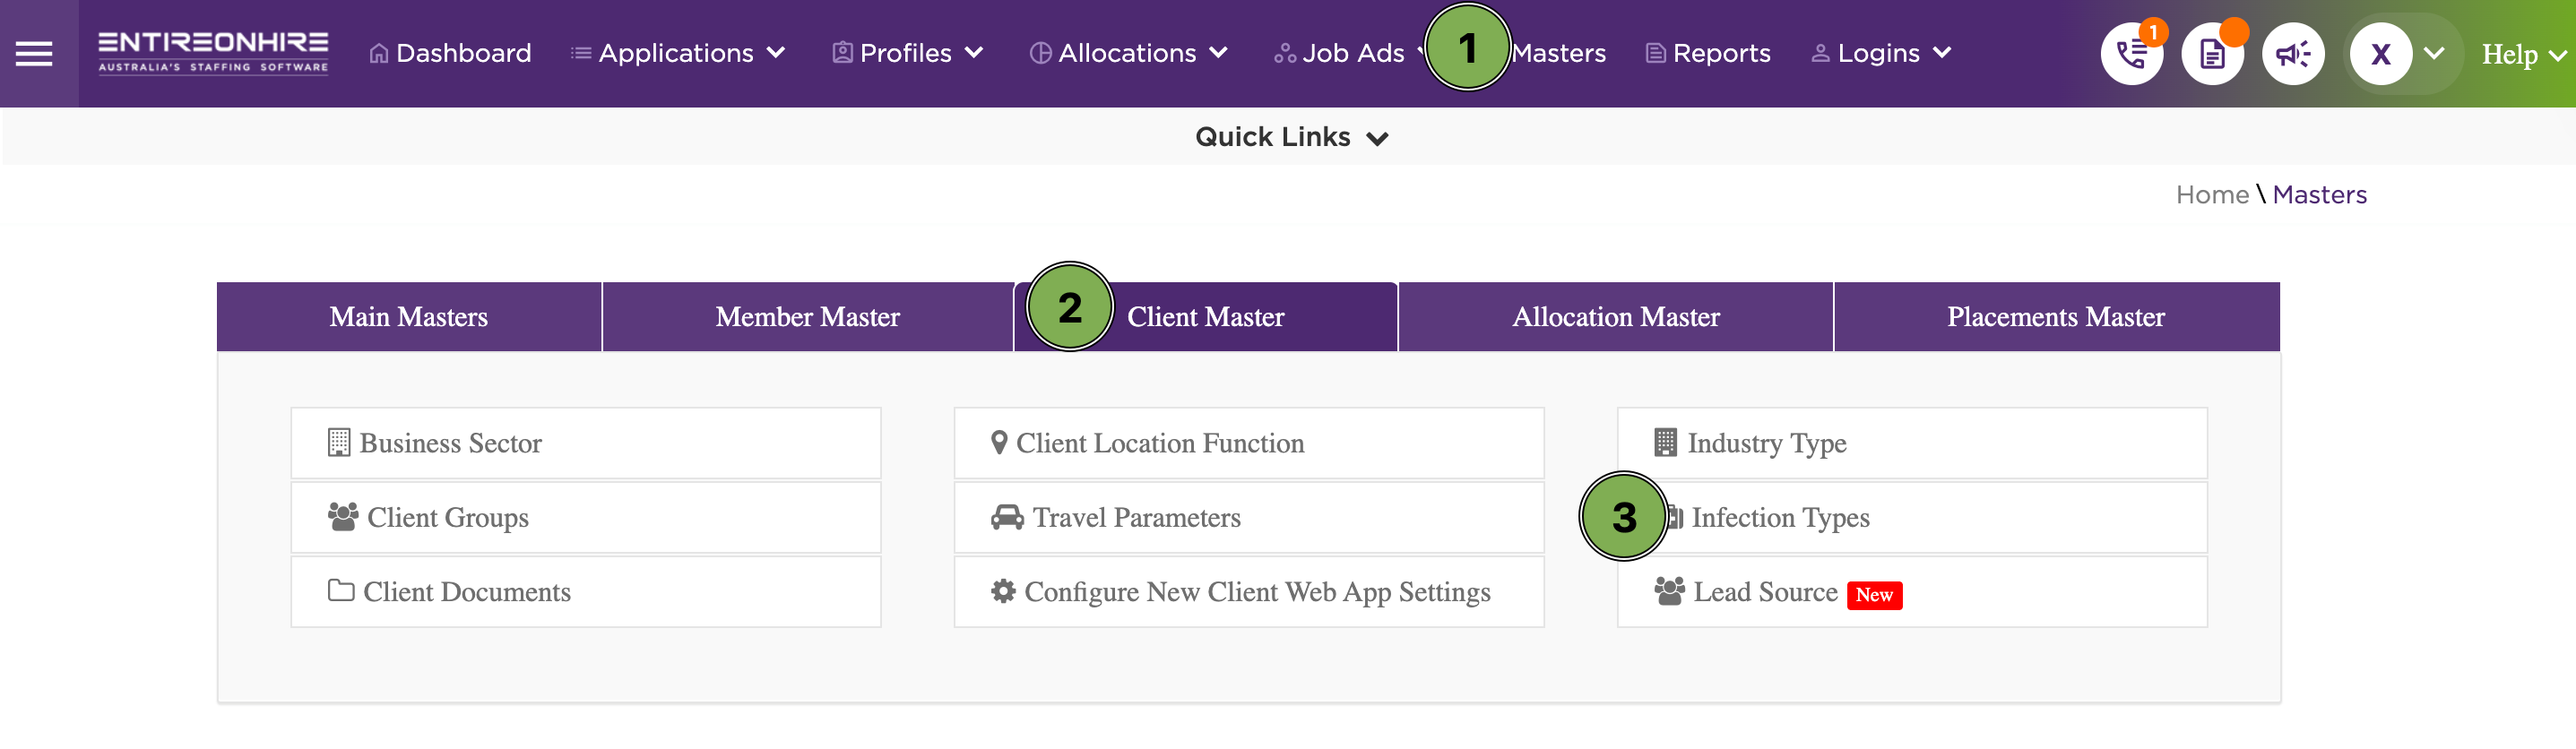The width and height of the screenshot is (2576, 749).
Task: Open Infection Types
Action: (1912, 517)
